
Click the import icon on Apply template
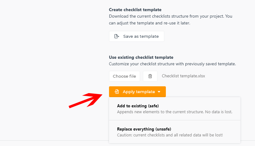coord(116,92)
